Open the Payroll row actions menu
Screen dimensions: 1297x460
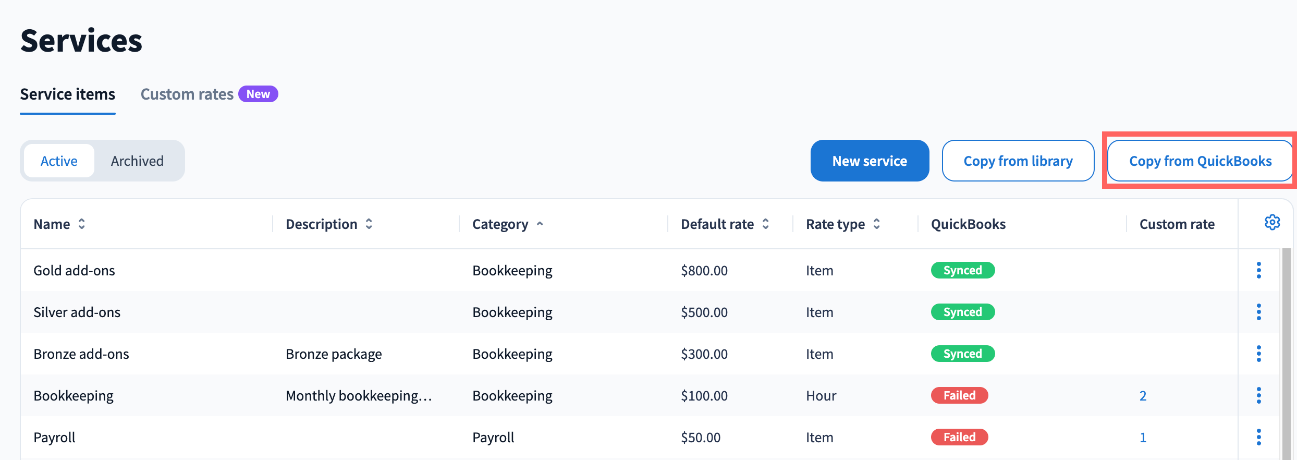click(x=1258, y=437)
